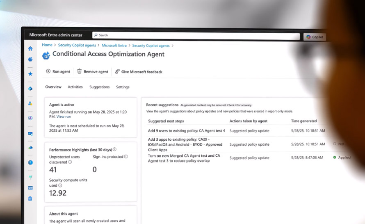Image resolution: width=365 pixels, height=224 pixels.
Task: Focus the Search input field
Action: [x=196, y=36]
